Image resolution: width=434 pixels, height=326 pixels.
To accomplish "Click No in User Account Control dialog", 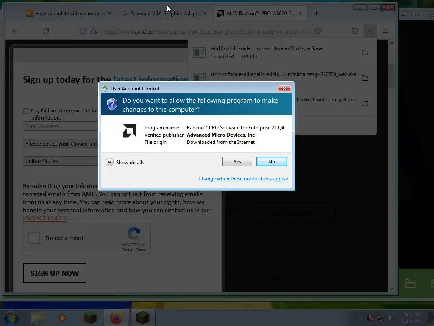I will (272, 162).
